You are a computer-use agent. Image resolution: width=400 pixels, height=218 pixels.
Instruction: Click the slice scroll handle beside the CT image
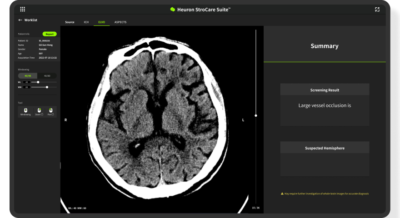pyautogui.click(x=256, y=115)
